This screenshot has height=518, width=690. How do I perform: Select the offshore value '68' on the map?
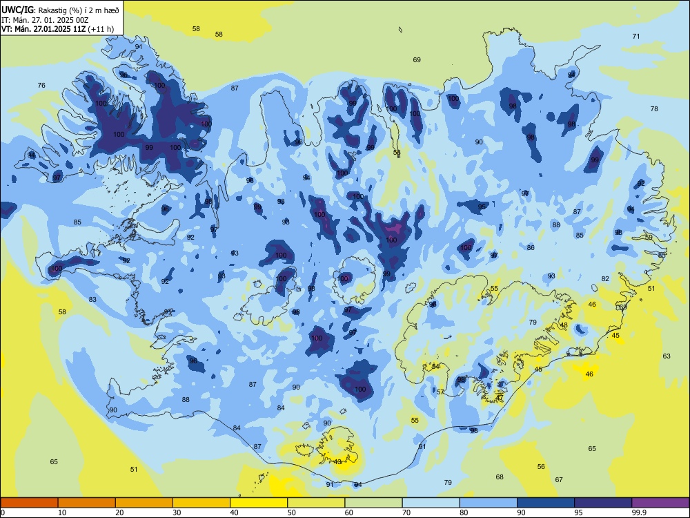[x=500, y=477]
